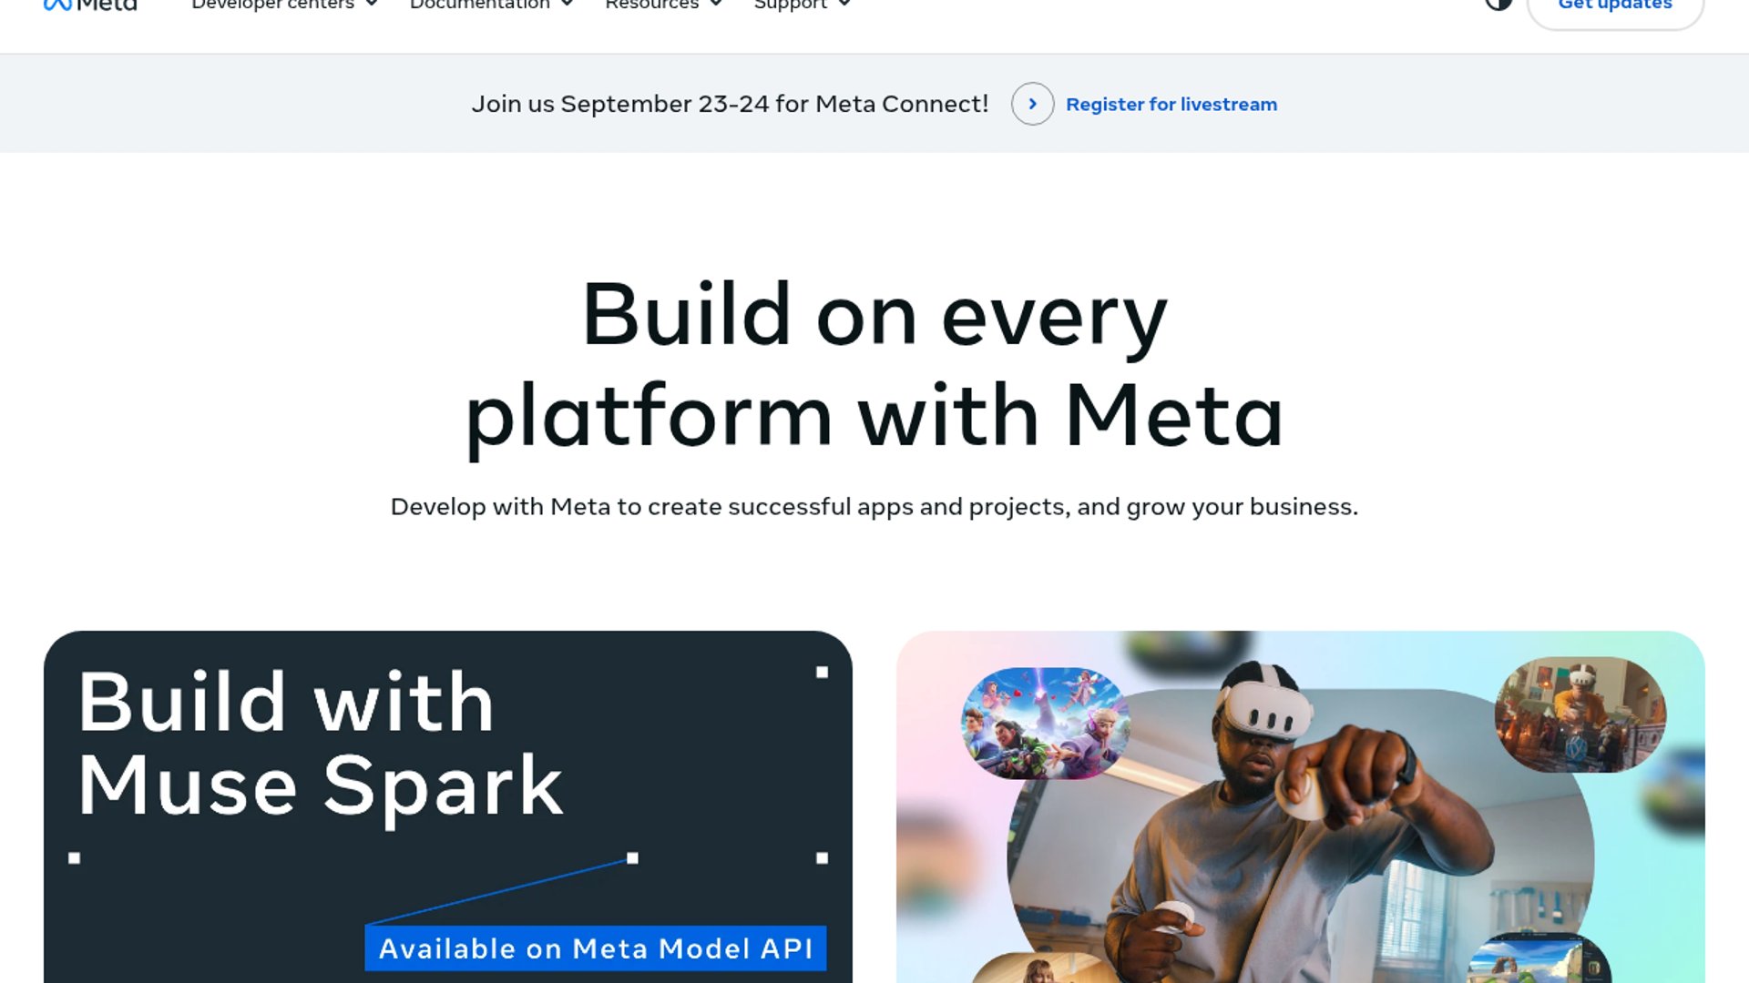Click the circled arrow icon in banner
Image resolution: width=1749 pixels, height=983 pixels.
[1032, 104]
